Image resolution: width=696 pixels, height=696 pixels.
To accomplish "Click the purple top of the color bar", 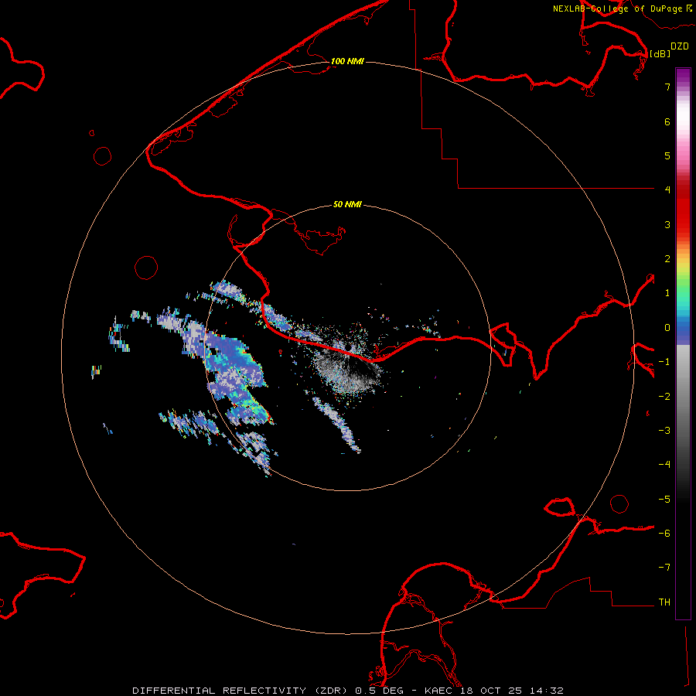I will pyautogui.click(x=683, y=76).
